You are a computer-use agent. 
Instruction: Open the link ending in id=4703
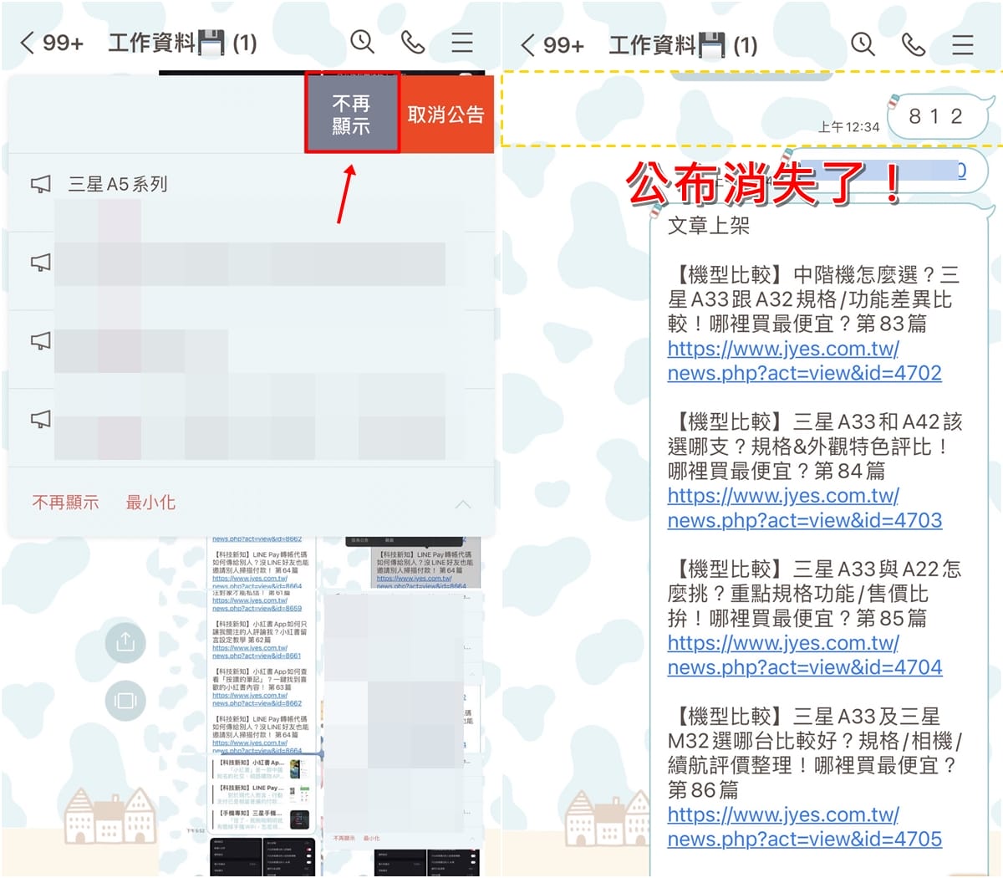804,508
